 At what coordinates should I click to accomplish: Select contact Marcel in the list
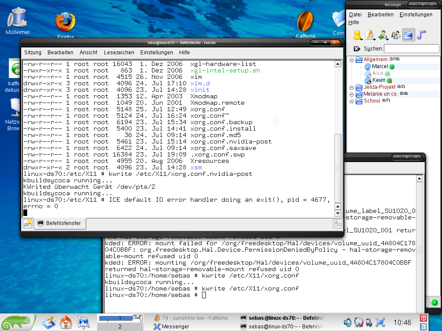[x=380, y=67]
